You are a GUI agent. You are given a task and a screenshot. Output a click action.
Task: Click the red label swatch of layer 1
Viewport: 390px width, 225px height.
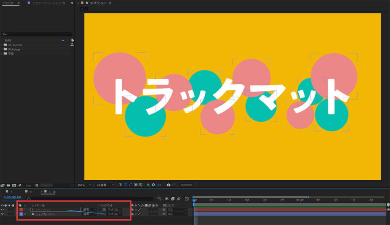21,209
